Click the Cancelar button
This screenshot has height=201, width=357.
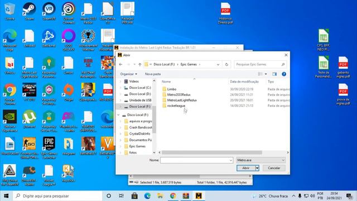click(x=274, y=168)
